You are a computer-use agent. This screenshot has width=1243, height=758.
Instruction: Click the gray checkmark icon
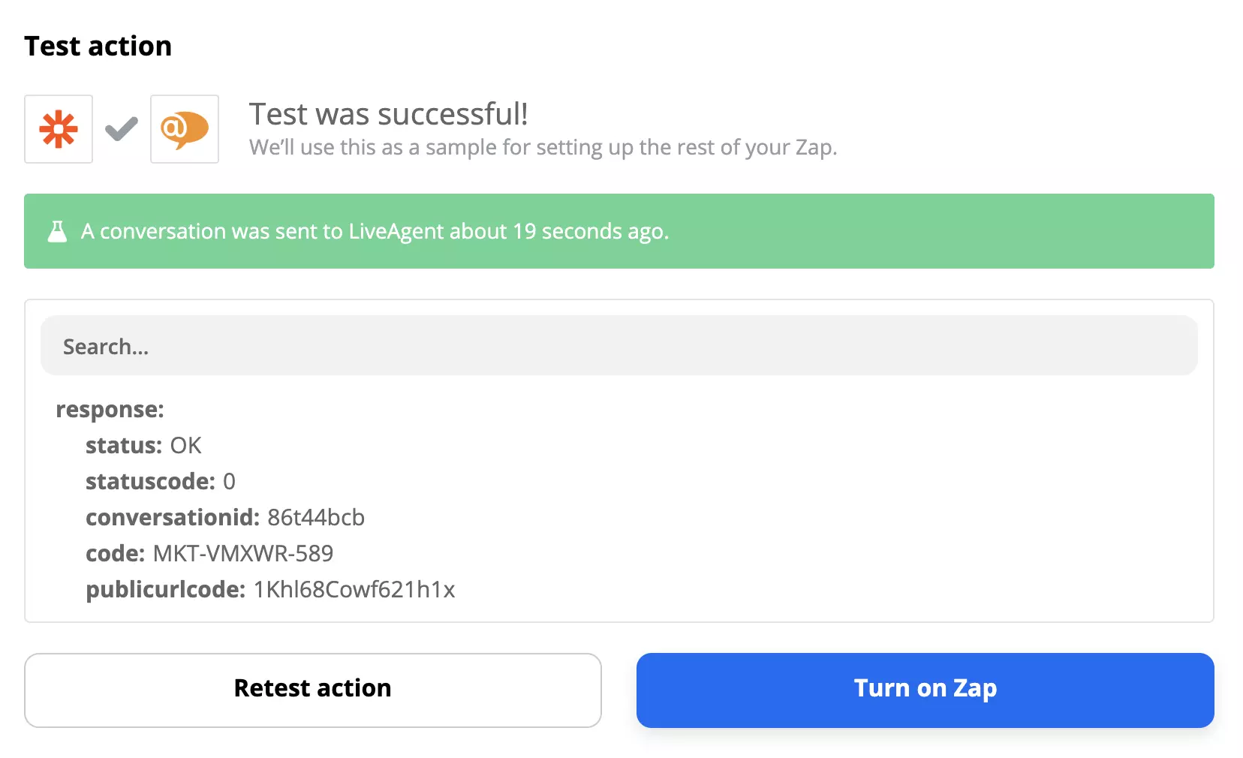click(121, 129)
